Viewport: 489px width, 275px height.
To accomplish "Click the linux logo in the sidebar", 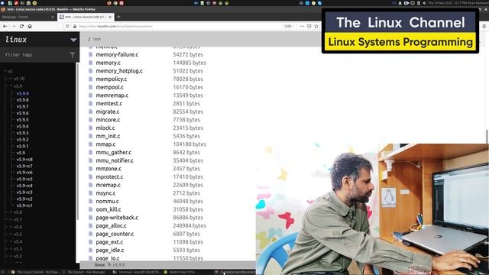I will click(16, 40).
